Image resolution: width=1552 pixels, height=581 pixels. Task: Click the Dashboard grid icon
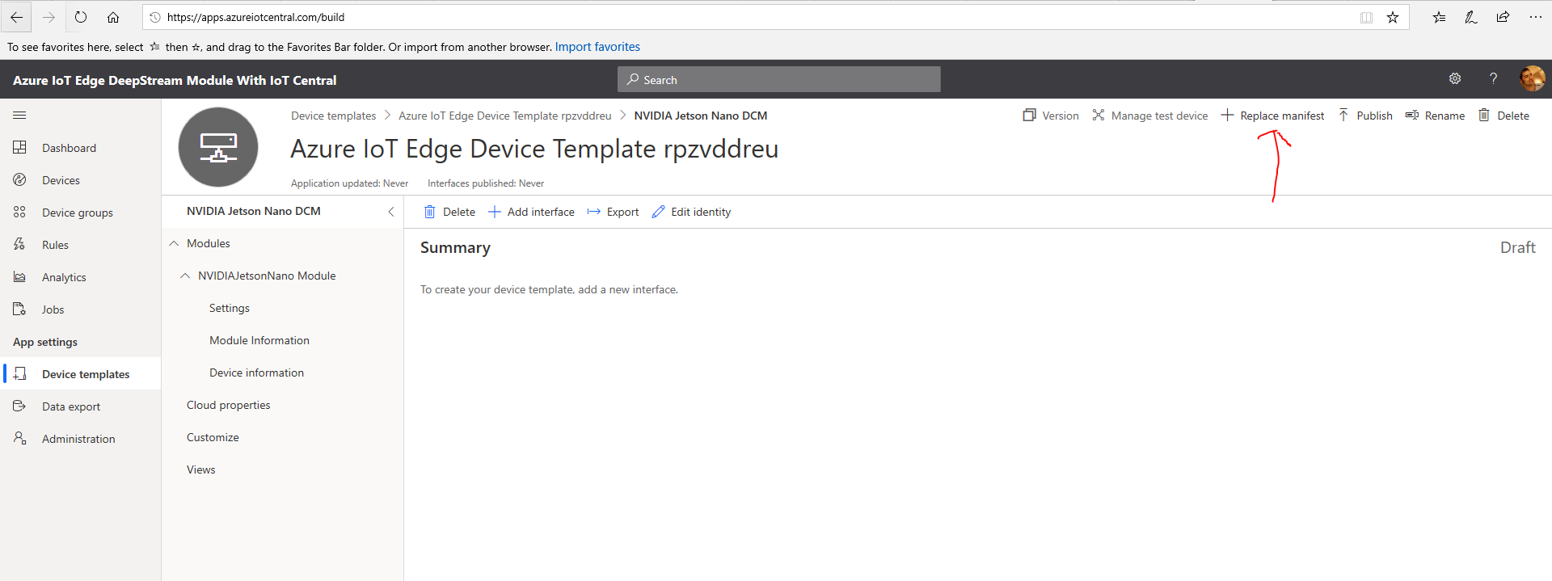pos(20,147)
